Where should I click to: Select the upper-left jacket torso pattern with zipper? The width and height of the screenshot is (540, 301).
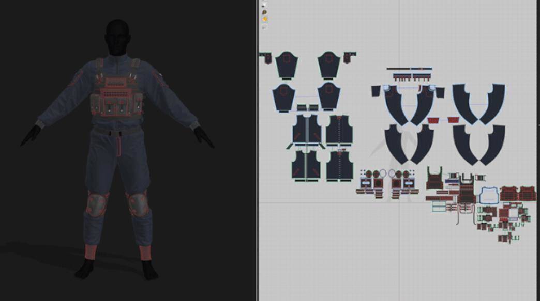click(307, 129)
